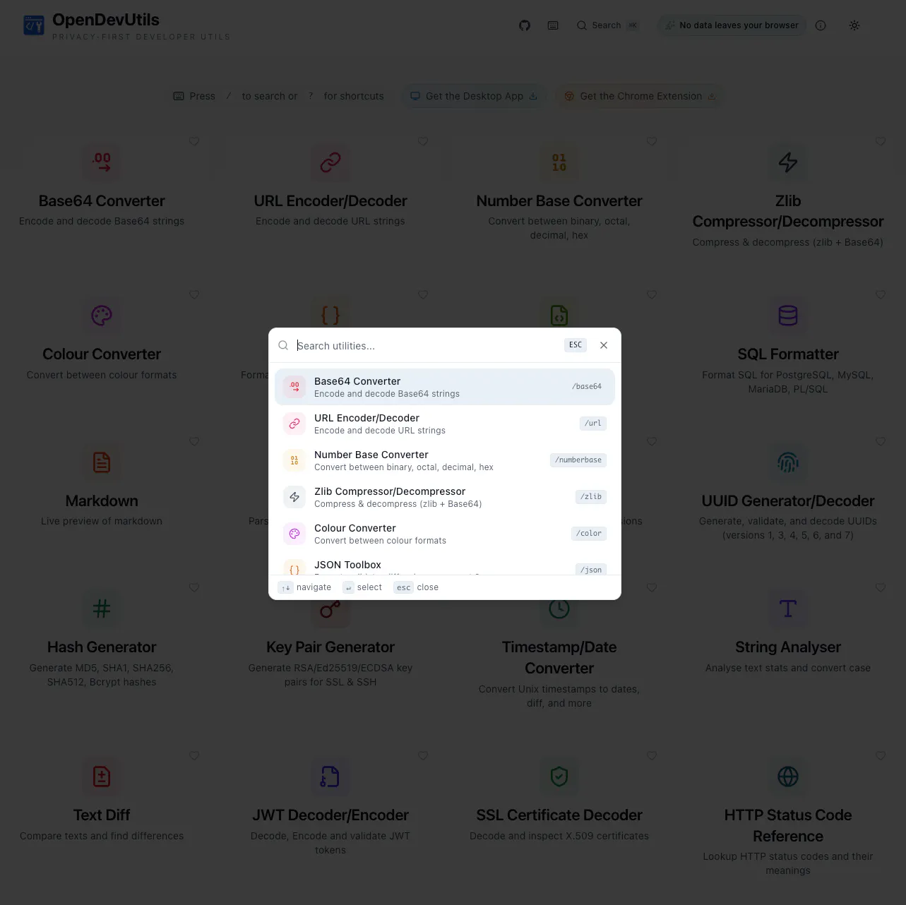Click the OpenDevUtils logo icon
Viewport: 906px width, 905px height.
34,25
